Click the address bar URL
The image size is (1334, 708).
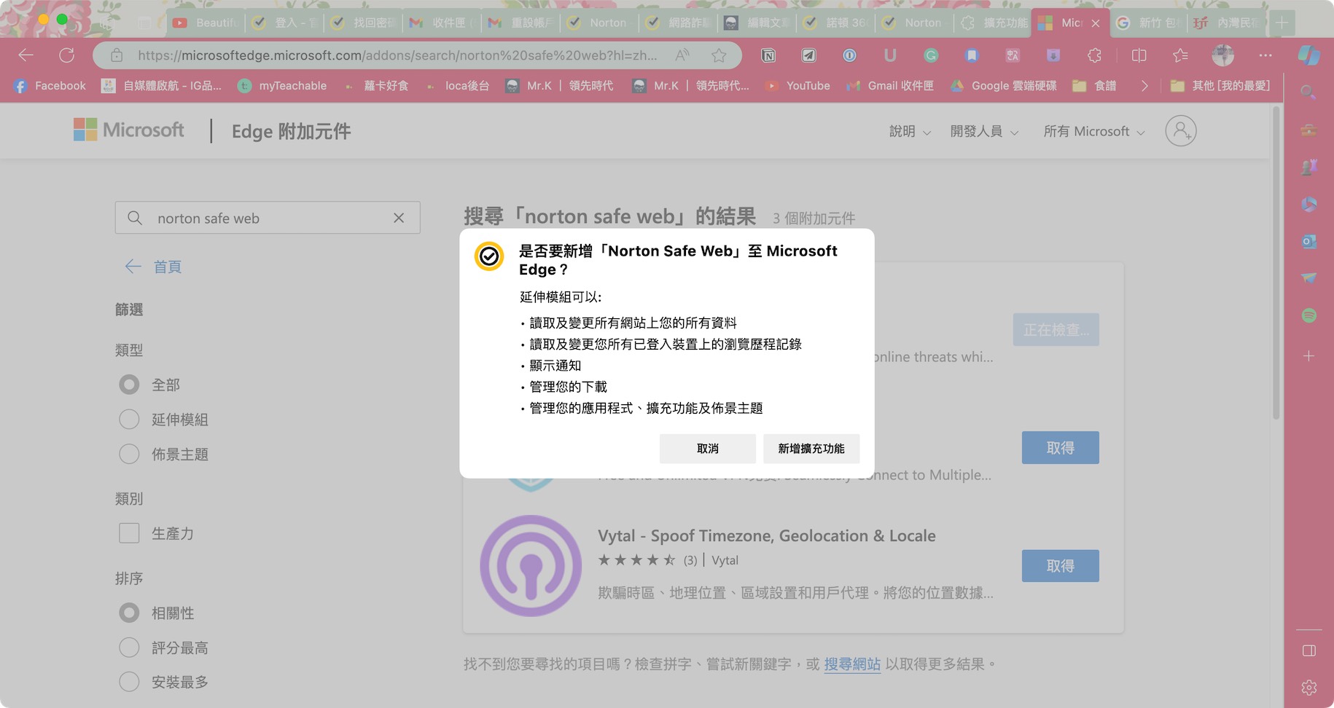click(x=397, y=55)
